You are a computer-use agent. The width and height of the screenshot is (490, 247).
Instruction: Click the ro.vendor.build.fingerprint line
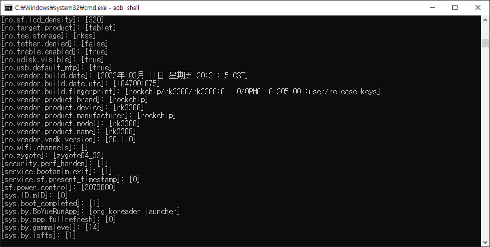pyautogui.click(x=190, y=91)
